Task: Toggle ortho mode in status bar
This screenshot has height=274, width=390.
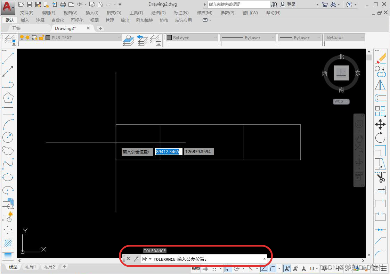Action: click(x=228, y=268)
